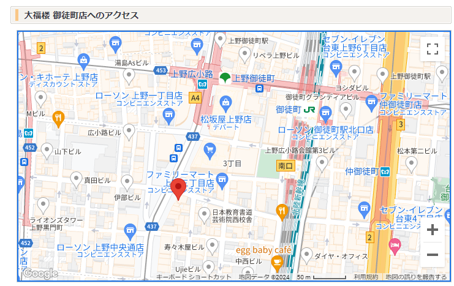Image resolution: width=454 pixels, height=286 pixels.
Task: Click the 3丁目 district label
Action: click(232, 164)
